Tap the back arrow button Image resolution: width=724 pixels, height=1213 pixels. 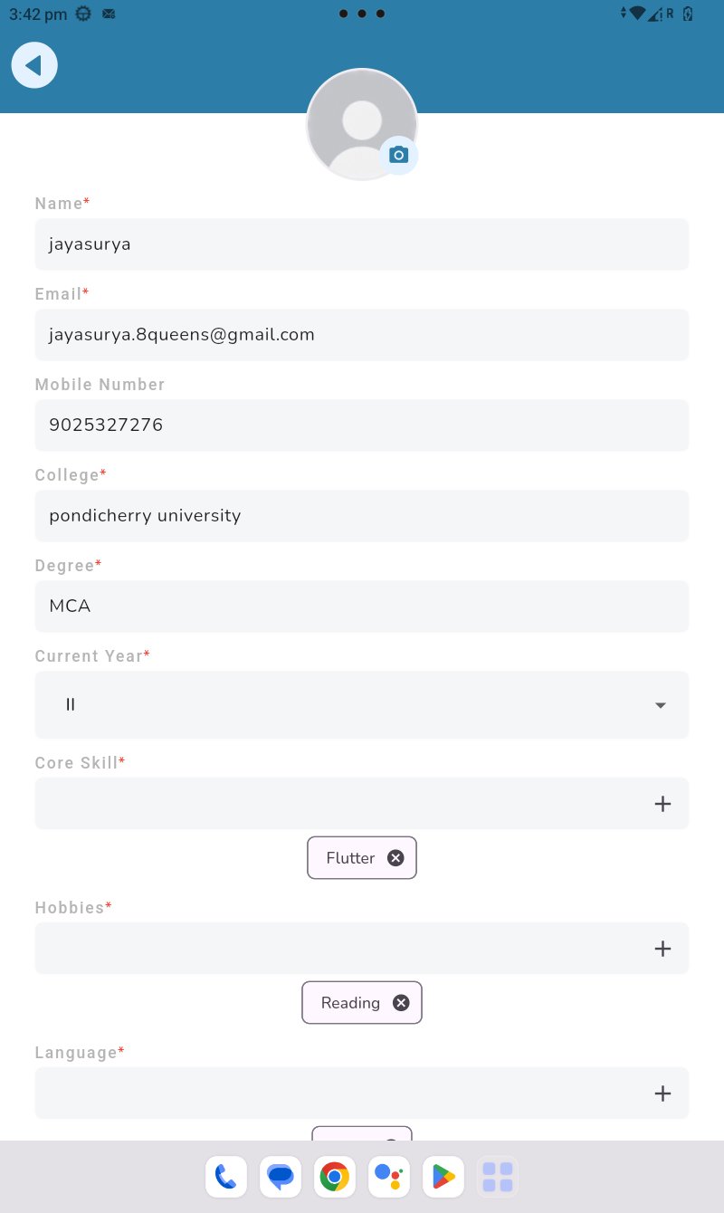(34, 66)
